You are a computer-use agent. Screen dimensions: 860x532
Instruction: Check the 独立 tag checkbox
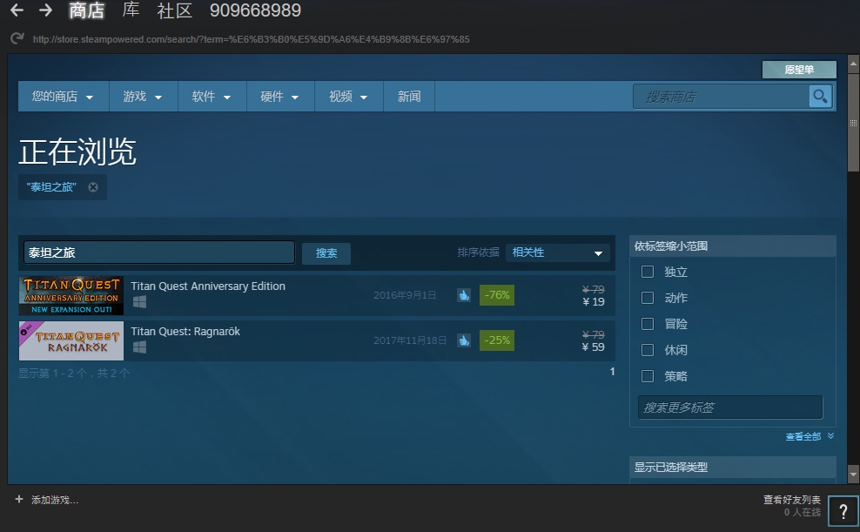pos(648,272)
